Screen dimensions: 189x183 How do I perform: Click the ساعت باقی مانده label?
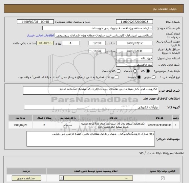pos(24,43)
